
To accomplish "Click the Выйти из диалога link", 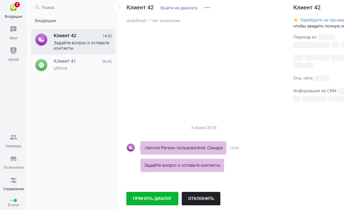I will click(x=179, y=8).
